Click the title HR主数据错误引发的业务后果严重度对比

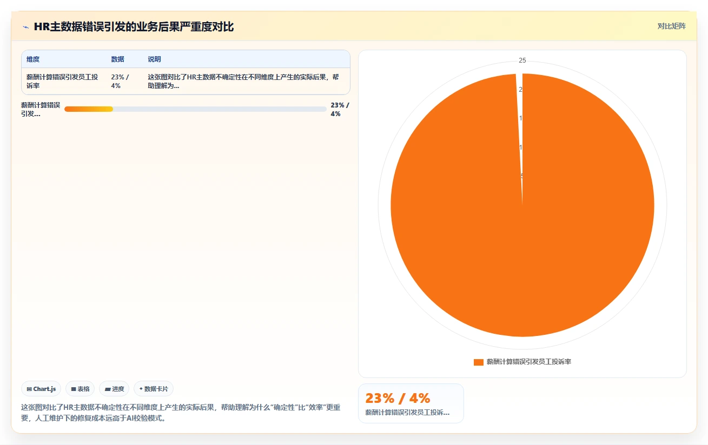134,26
